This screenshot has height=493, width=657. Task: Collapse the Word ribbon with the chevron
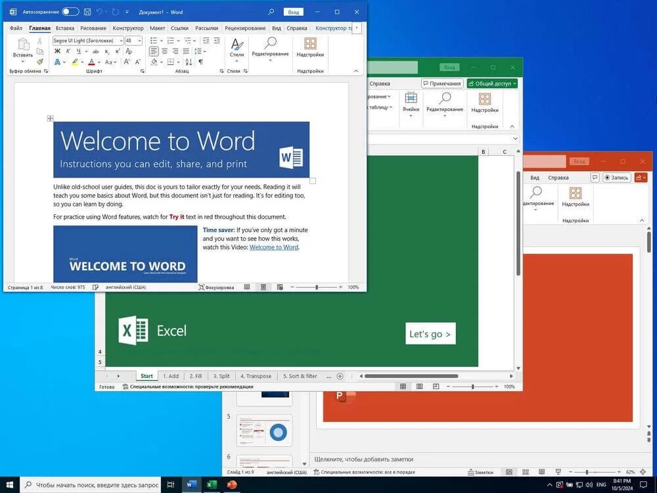356,71
